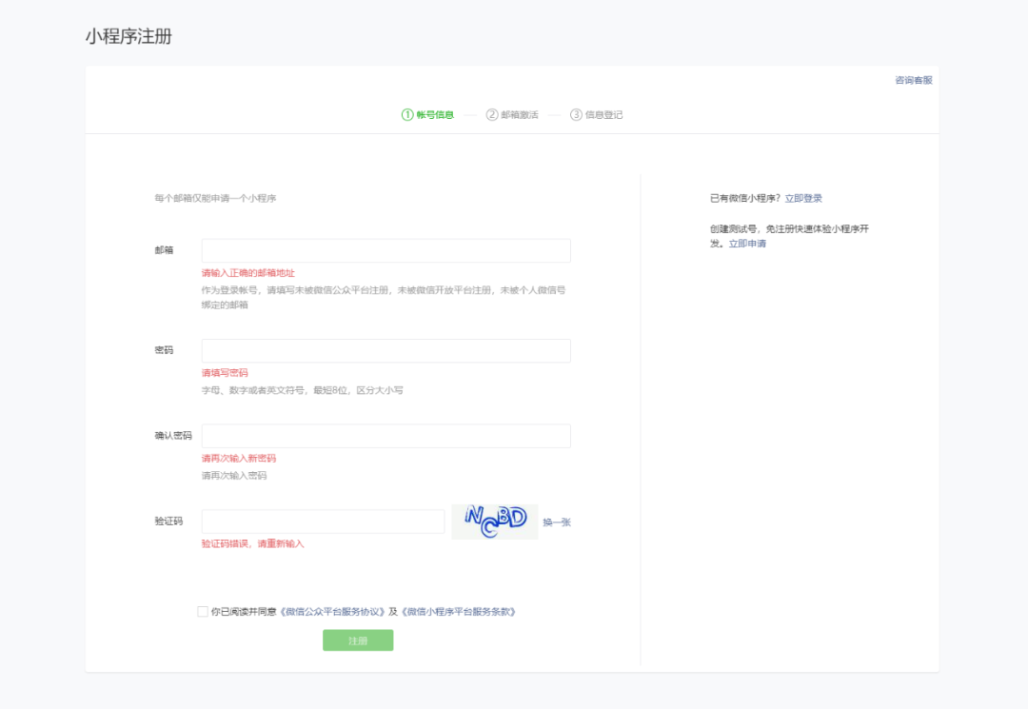The width and height of the screenshot is (1028, 709).
Task: Click the 验证码 captcha input box
Action: click(323, 522)
